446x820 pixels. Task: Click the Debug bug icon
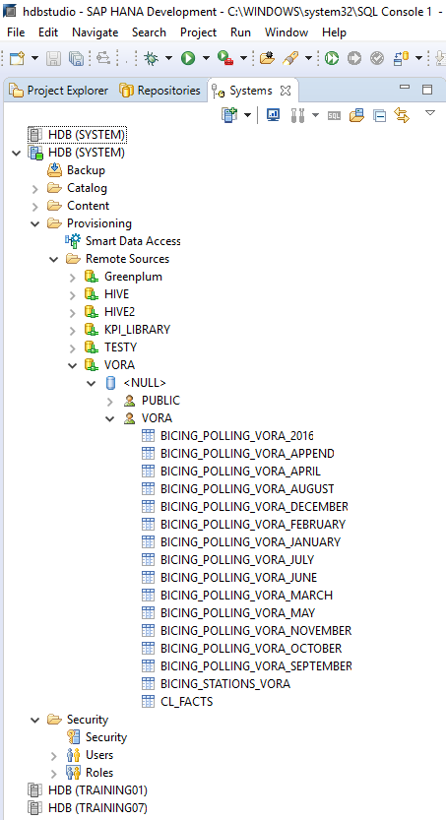point(152,58)
